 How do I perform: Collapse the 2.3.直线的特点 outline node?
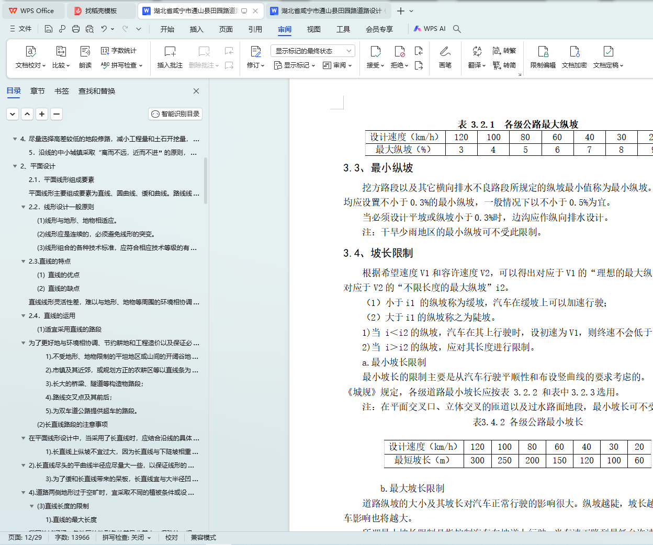23,262
